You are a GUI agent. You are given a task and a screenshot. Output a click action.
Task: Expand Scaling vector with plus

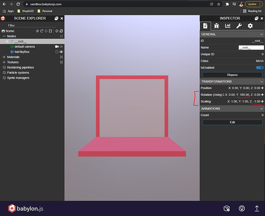click(262, 102)
